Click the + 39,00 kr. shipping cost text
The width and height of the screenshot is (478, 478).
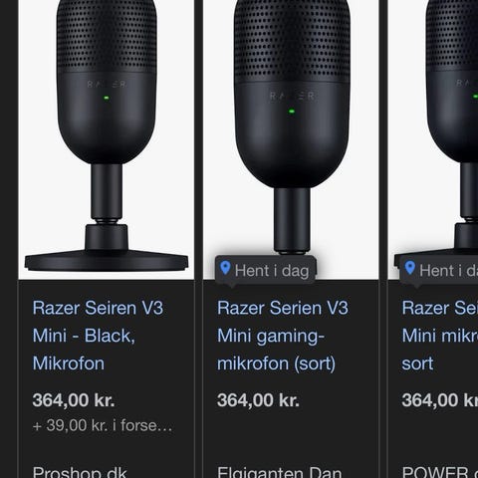coord(103,425)
